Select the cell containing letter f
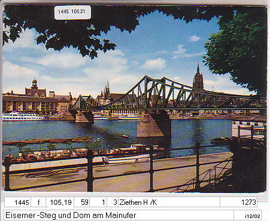This screenshot has height=221, width=270. point(38,202)
